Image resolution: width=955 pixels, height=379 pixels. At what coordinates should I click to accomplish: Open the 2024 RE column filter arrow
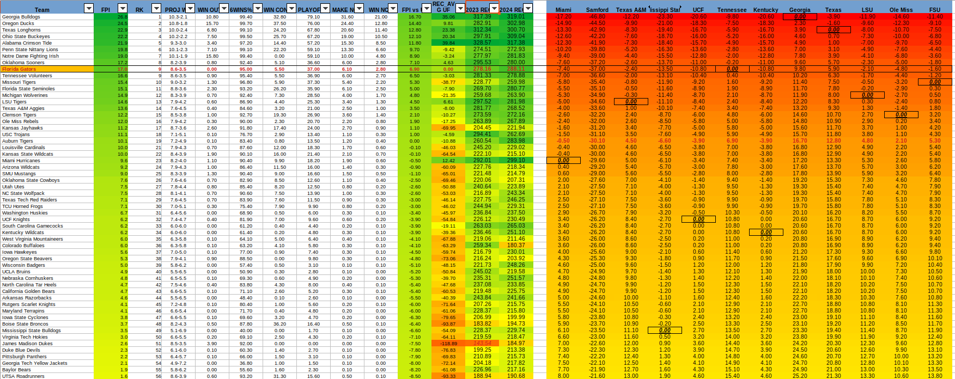click(528, 9)
